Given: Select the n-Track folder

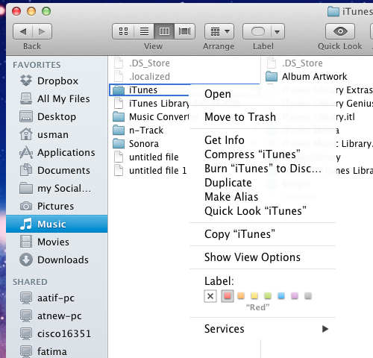Looking at the screenshot, I should [x=138, y=131].
